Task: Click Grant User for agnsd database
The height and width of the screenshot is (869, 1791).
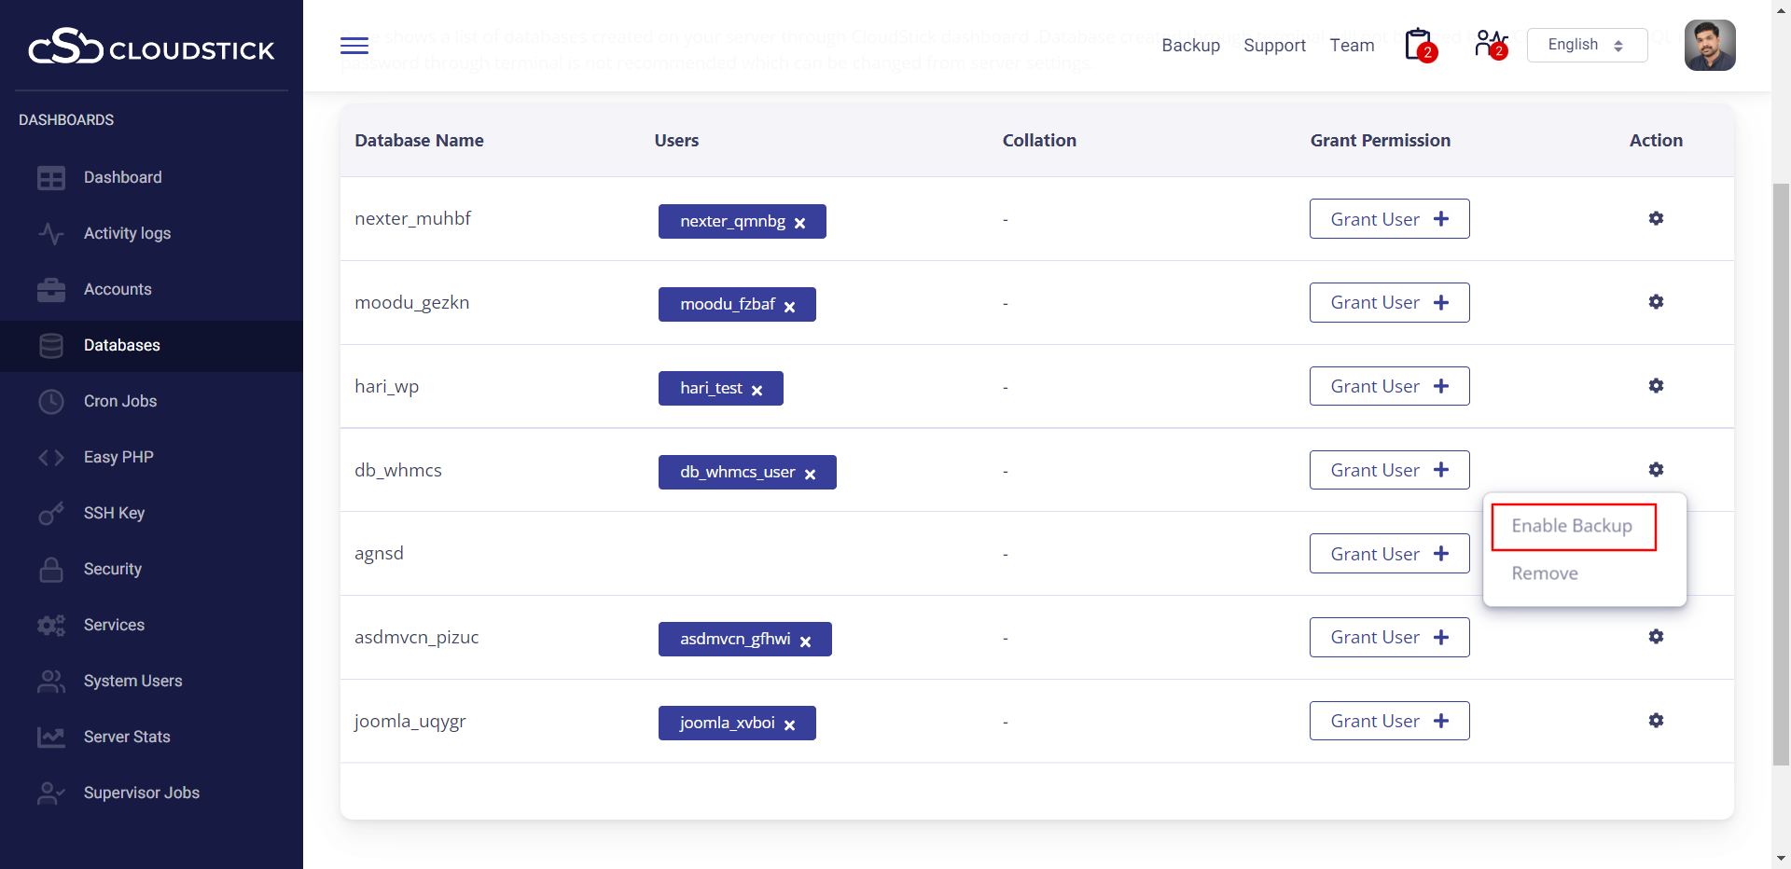Action: 1389,554
